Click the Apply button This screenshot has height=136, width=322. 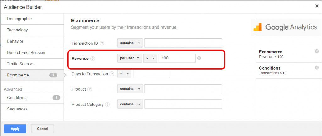[x=15, y=129]
